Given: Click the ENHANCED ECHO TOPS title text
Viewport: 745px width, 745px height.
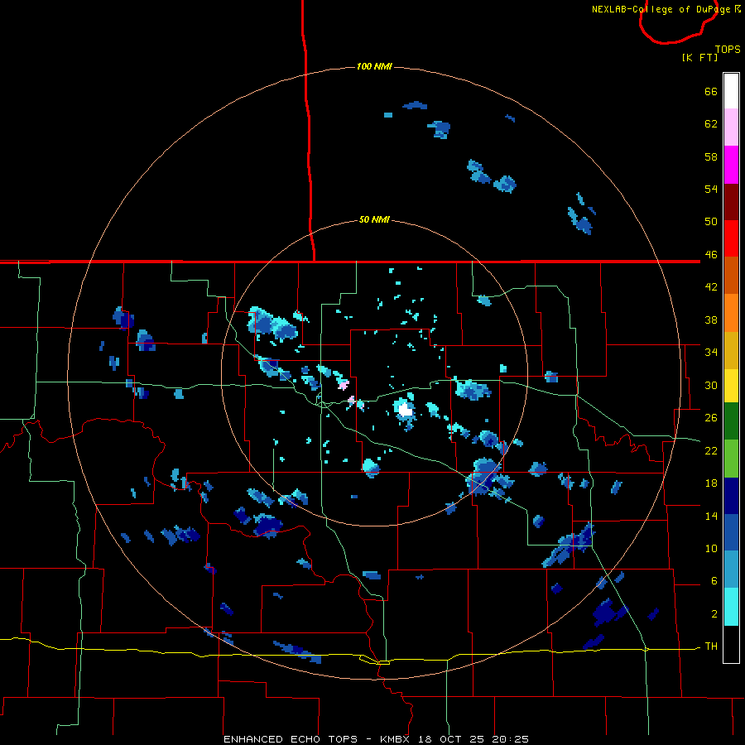Looking at the screenshot, I should click(x=291, y=739).
